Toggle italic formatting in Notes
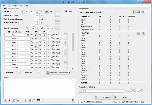This screenshot has height=105, width=152. [9, 100]
